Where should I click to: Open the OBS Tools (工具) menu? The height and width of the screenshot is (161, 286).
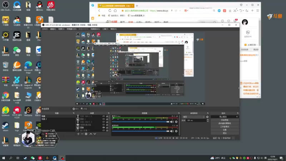[x=105, y=29]
